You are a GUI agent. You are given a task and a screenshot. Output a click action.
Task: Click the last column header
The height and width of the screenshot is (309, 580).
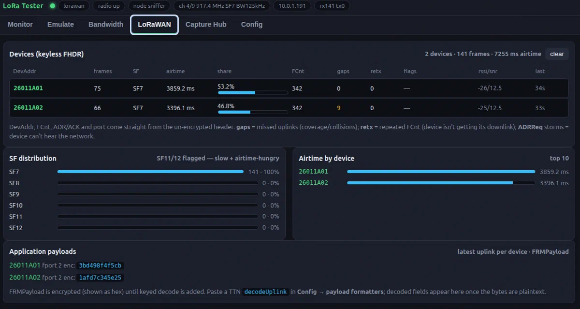pos(540,71)
